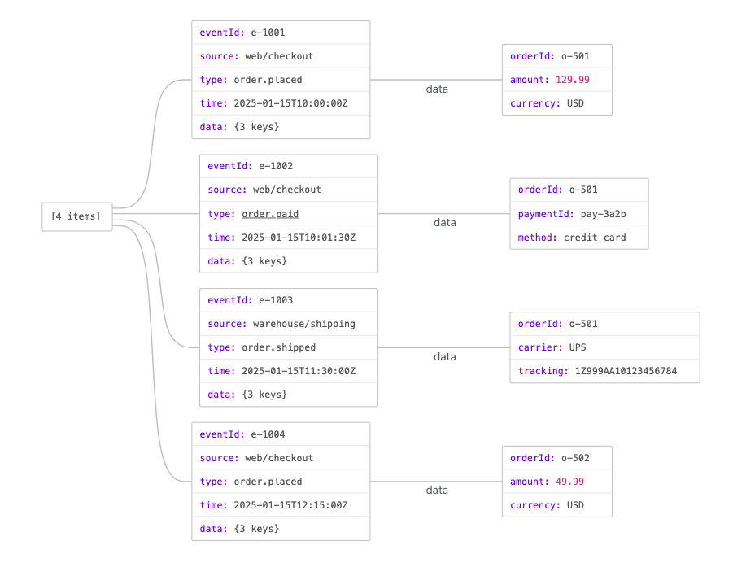The image size is (733, 567).
Task: Select the source warehouse/shipping row
Action: click(289, 324)
